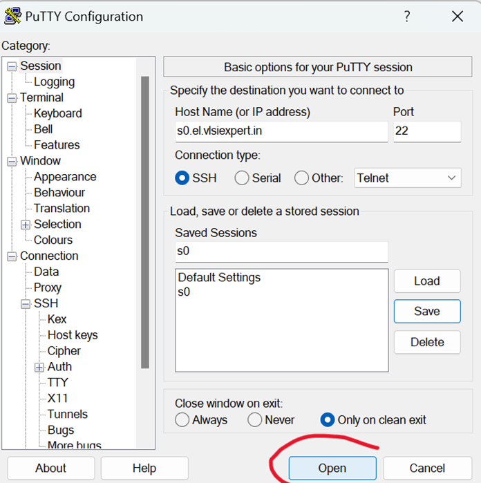Expand the Selection tree node
481x483 pixels.
(26, 225)
